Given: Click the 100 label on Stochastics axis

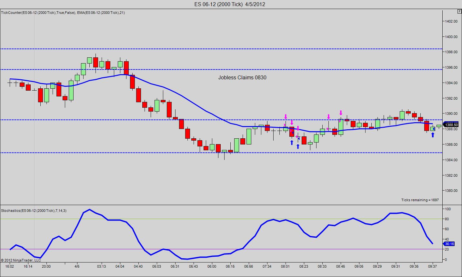Looking at the screenshot, I should click(x=448, y=209).
